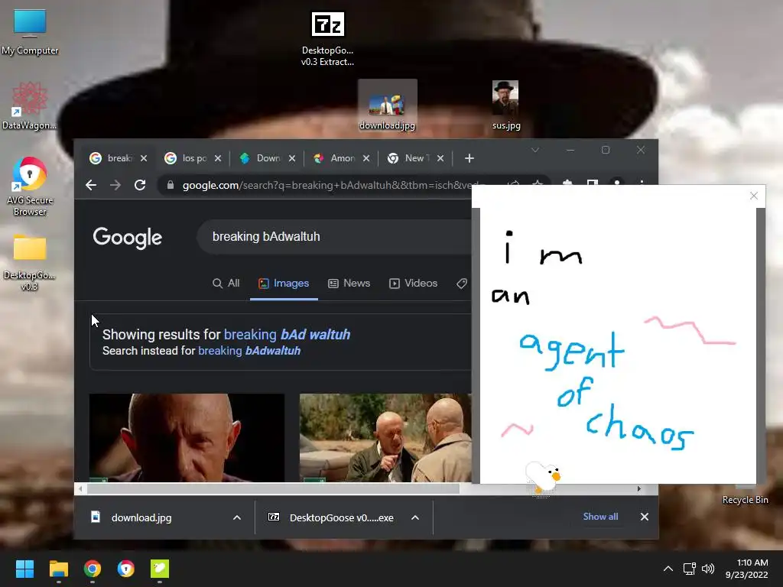This screenshot has width=783, height=587.
Task: Open the green goose app on taskbar
Action: (x=160, y=569)
